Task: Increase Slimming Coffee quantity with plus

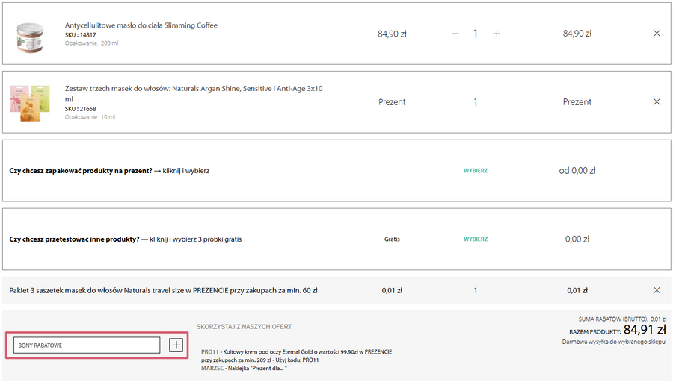Action: pyautogui.click(x=497, y=34)
